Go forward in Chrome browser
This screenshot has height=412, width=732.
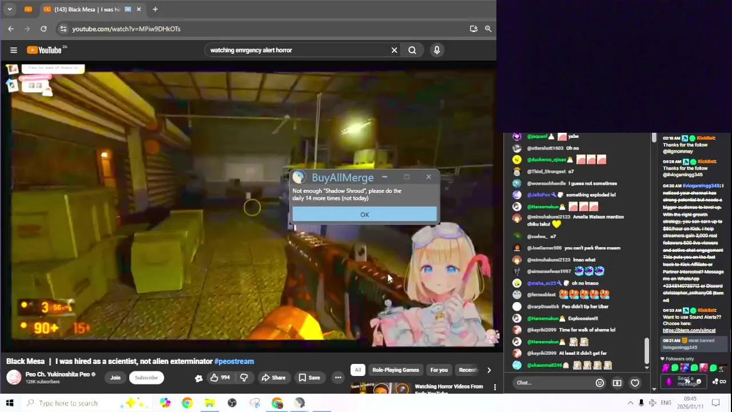coord(27,29)
